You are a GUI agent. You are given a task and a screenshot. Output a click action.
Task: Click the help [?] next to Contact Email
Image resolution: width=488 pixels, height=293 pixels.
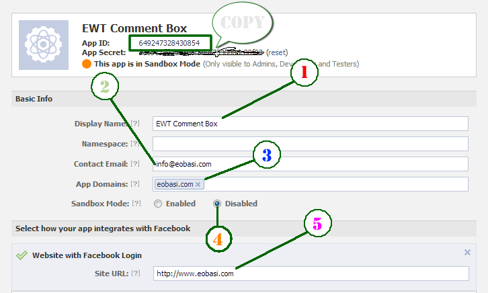(x=135, y=164)
